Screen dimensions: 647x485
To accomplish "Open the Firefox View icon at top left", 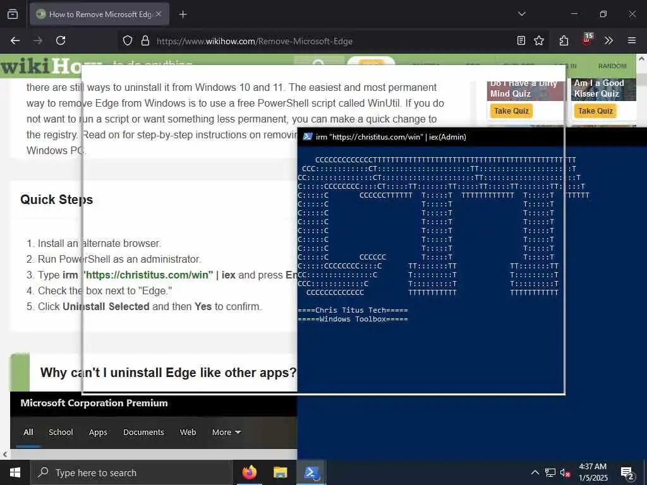I will [13, 14].
